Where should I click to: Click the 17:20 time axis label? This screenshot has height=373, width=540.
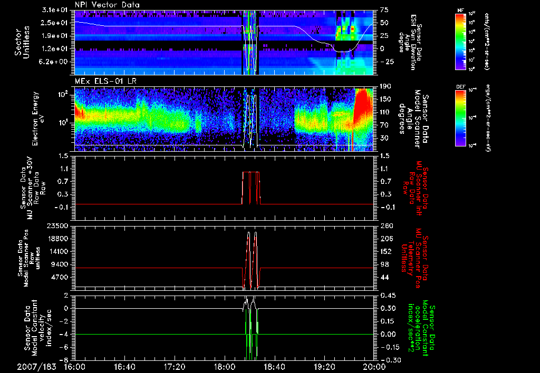pyautogui.click(x=175, y=367)
